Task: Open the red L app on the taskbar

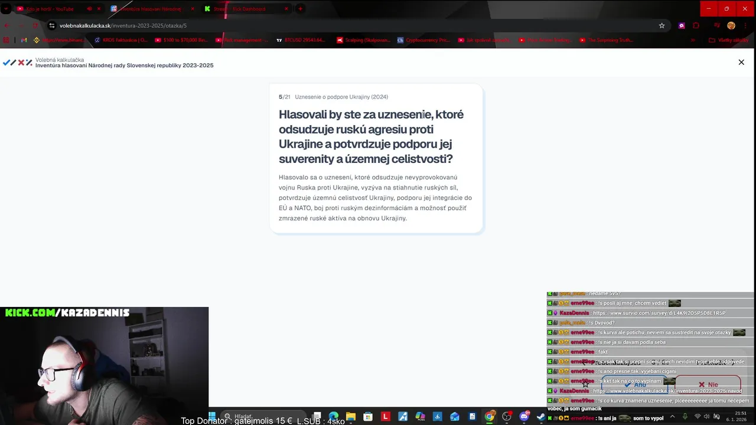Action: pos(386,416)
